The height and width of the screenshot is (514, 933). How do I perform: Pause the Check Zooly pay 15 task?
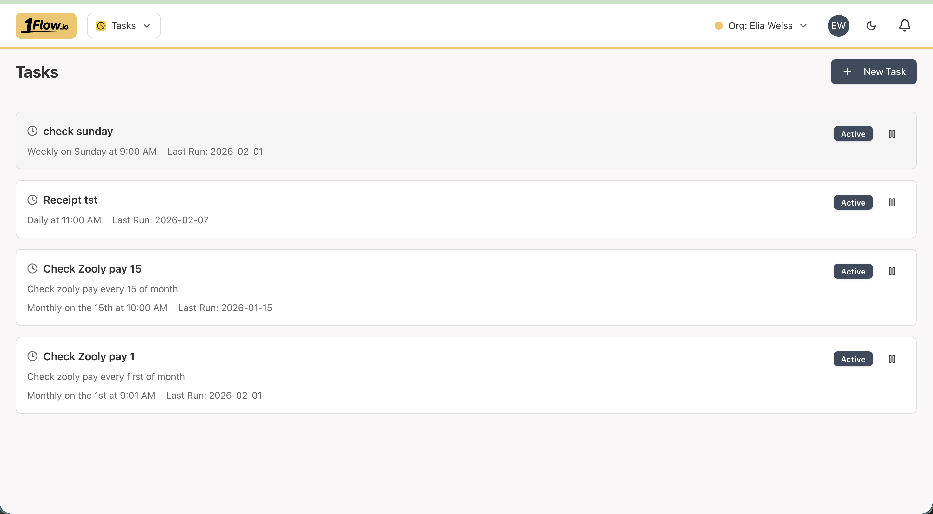pos(892,272)
